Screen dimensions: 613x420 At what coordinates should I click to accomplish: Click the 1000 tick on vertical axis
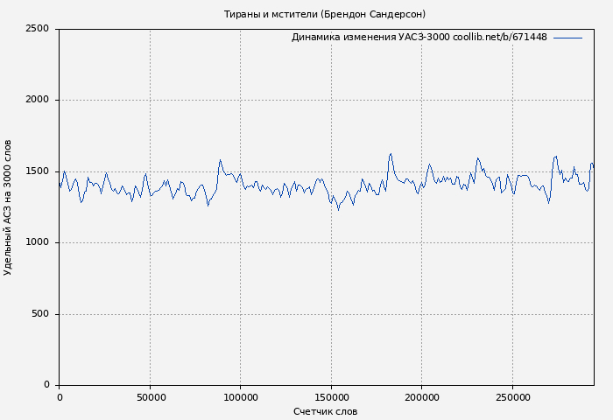click(37, 242)
